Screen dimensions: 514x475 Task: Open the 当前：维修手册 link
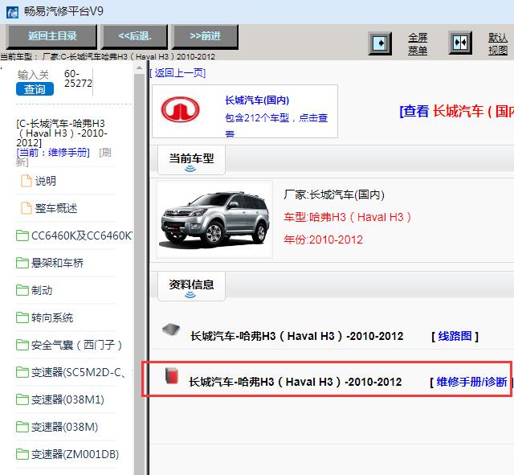53,153
